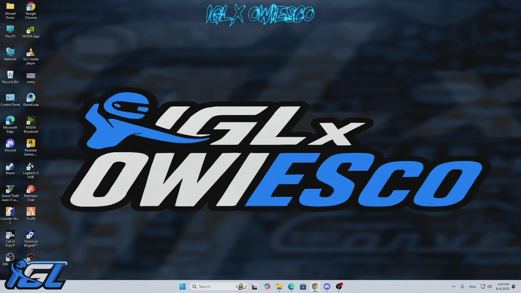Select the 'many' desktop file
Screen dimensions: 521x293
coord(31,77)
